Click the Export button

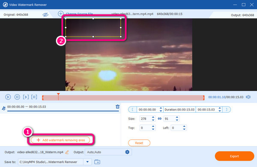pyautogui.click(x=234, y=156)
